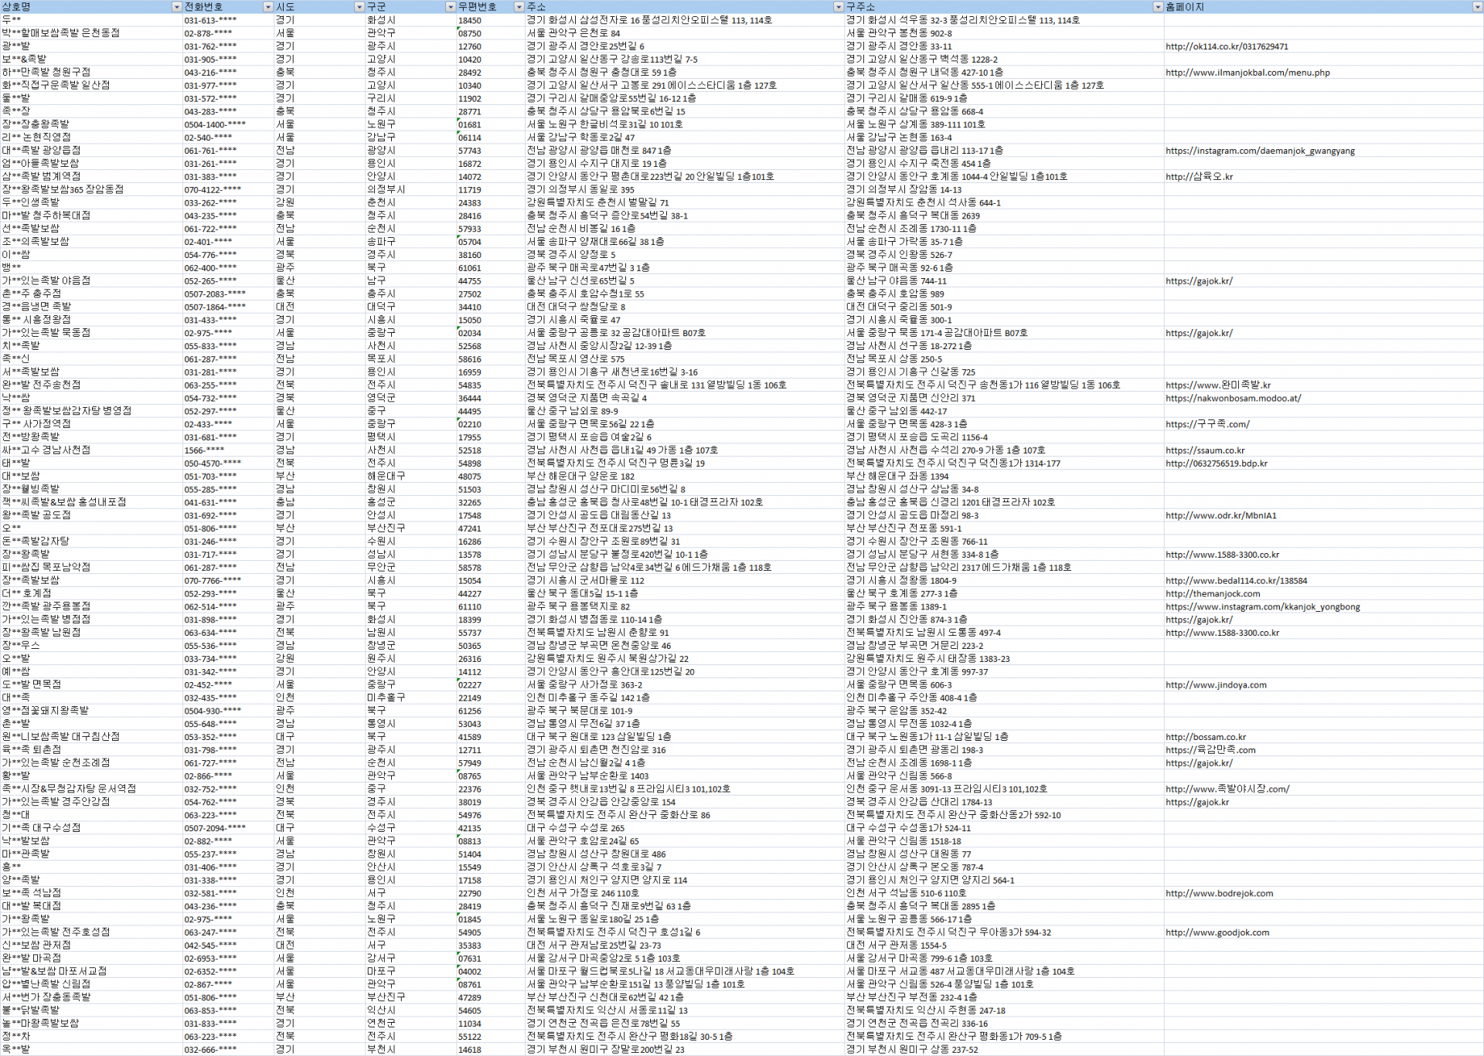The image size is (1484, 1056).
Task: Open the 전화번호 column filter arrow
Action: pos(268,6)
